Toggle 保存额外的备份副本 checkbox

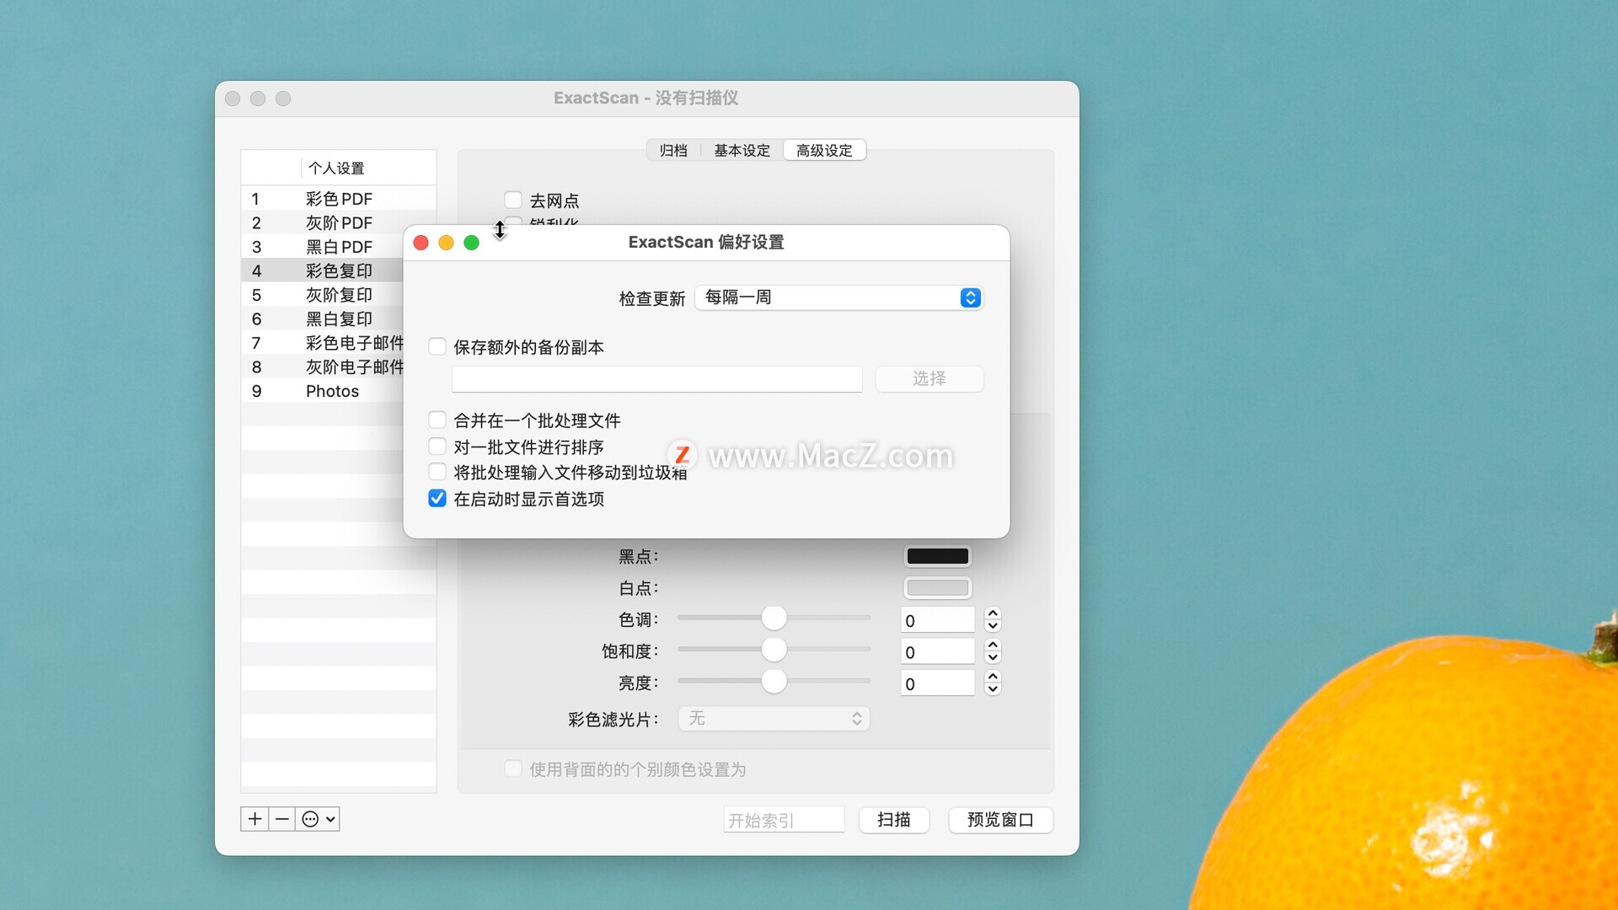[437, 346]
